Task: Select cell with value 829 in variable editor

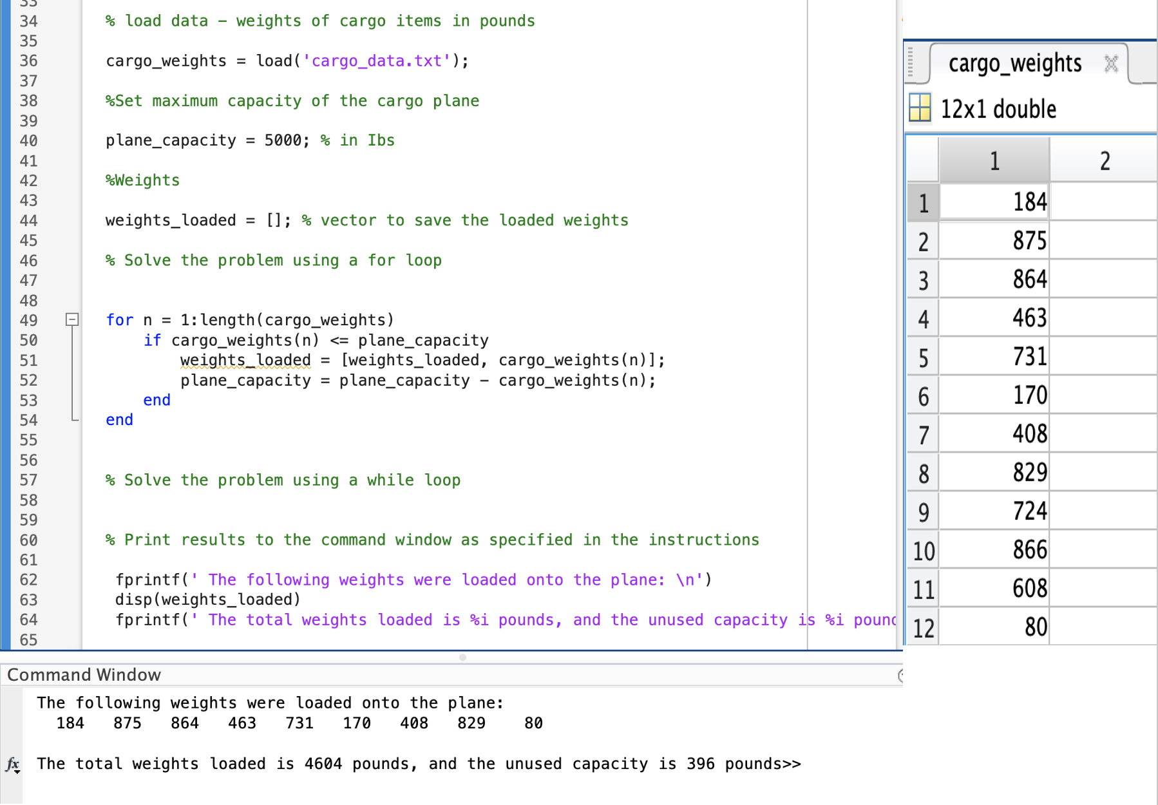Action: pos(994,473)
